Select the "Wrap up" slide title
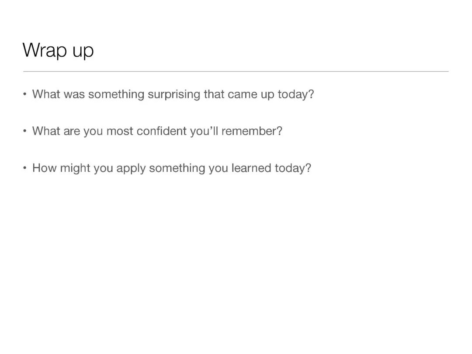This screenshot has height=354, width=472. [58, 50]
